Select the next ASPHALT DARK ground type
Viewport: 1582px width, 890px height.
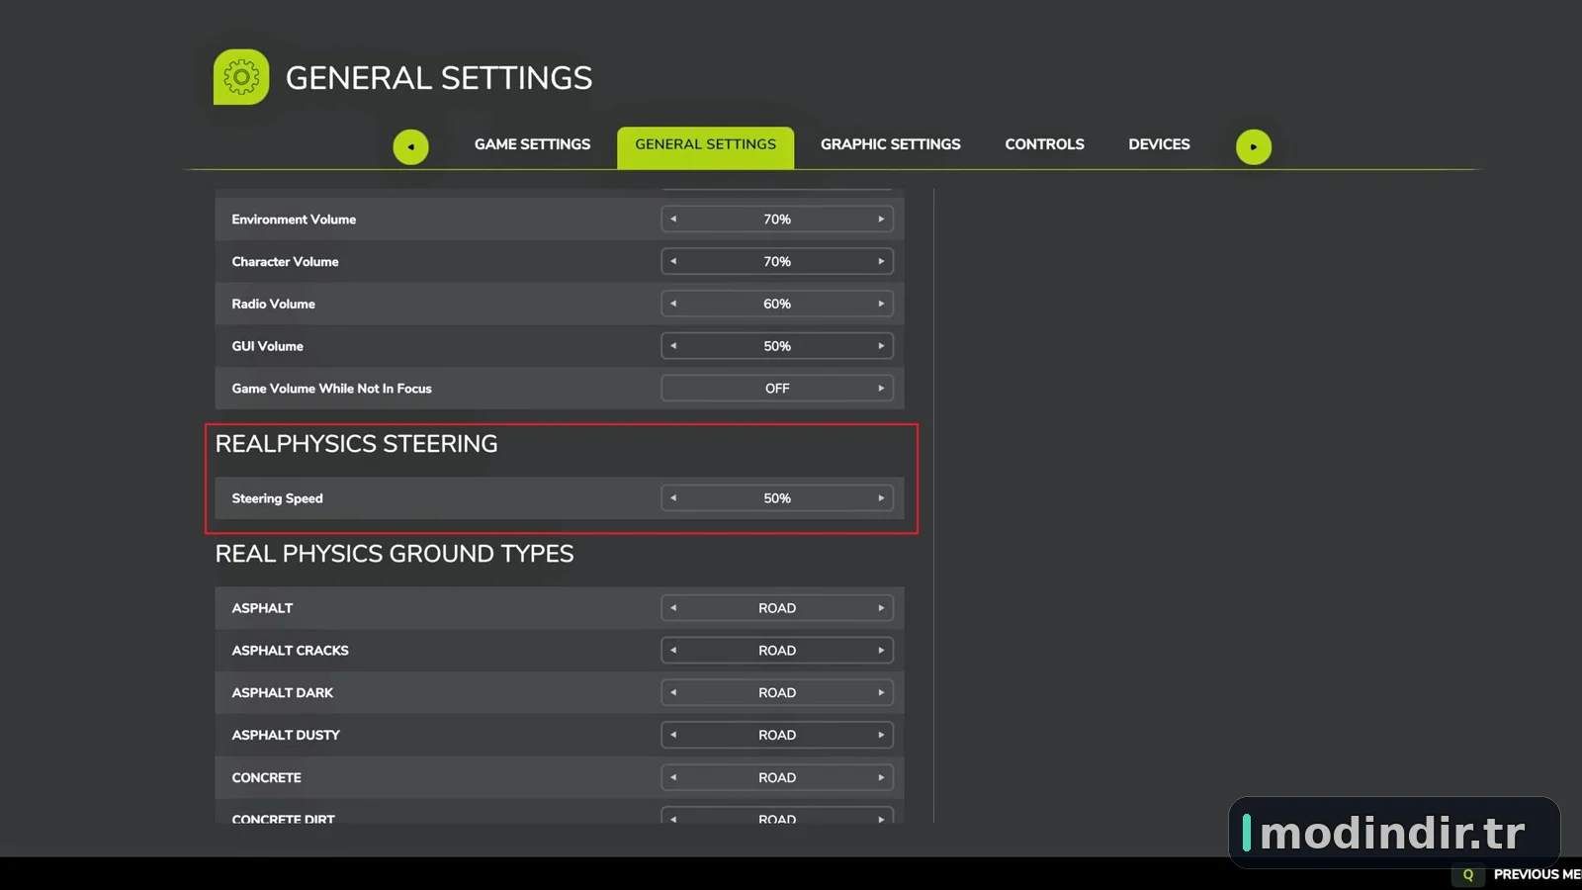point(881,693)
